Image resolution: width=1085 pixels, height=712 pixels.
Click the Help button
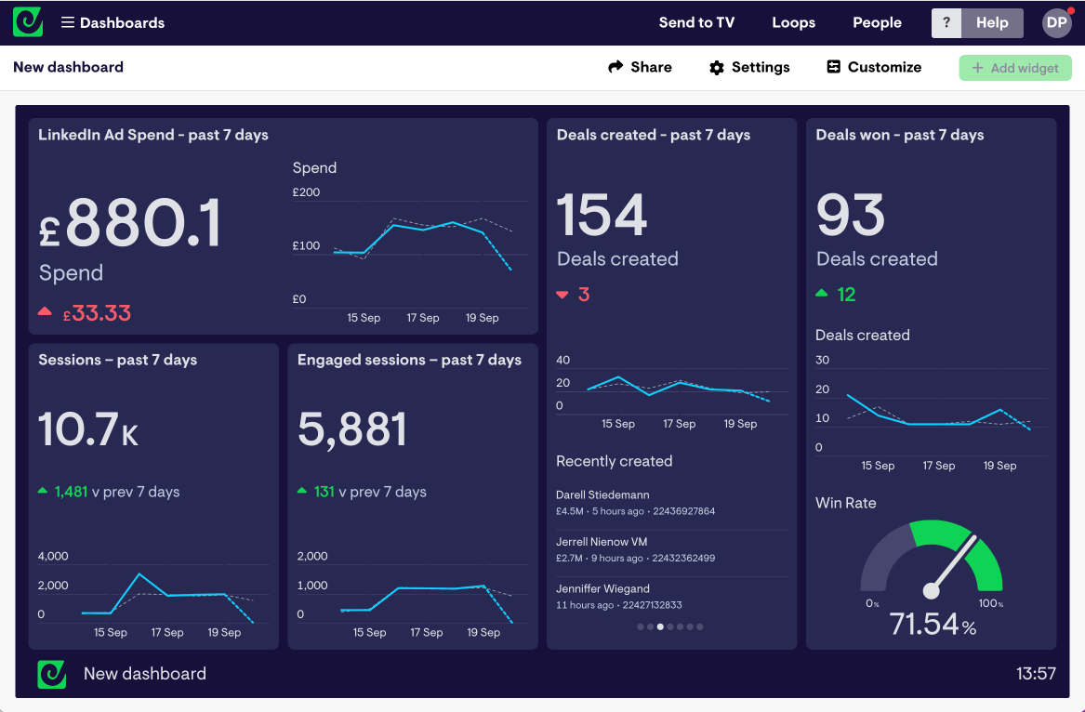tap(992, 22)
